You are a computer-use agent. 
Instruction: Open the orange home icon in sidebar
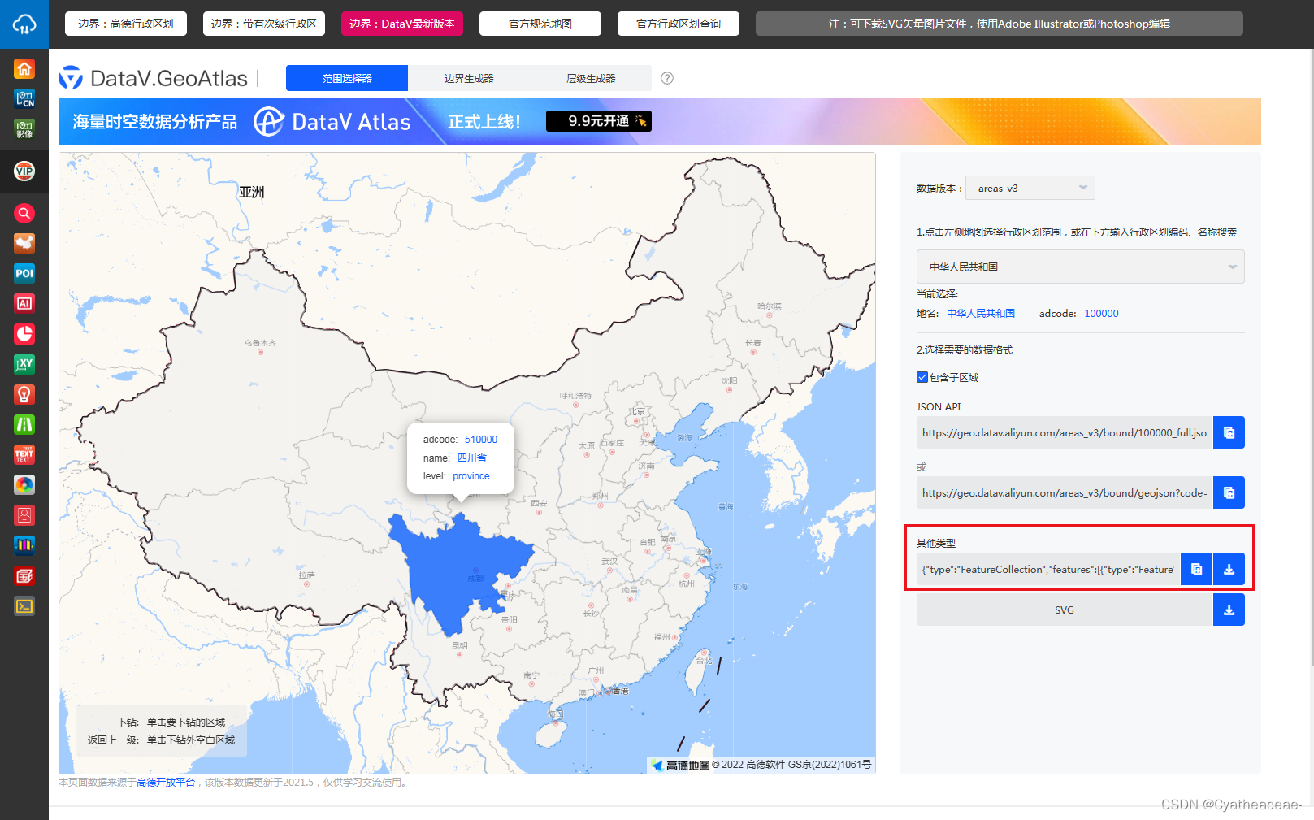click(24, 69)
